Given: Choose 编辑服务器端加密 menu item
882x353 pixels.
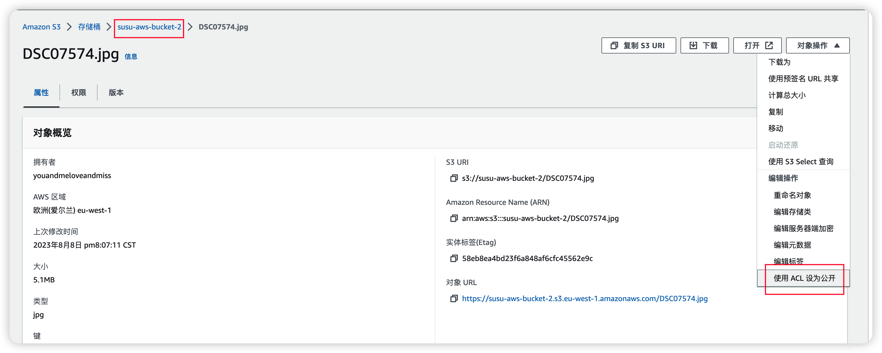Looking at the screenshot, I should click(803, 228).
